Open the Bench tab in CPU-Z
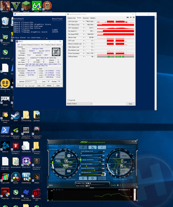 53,45
